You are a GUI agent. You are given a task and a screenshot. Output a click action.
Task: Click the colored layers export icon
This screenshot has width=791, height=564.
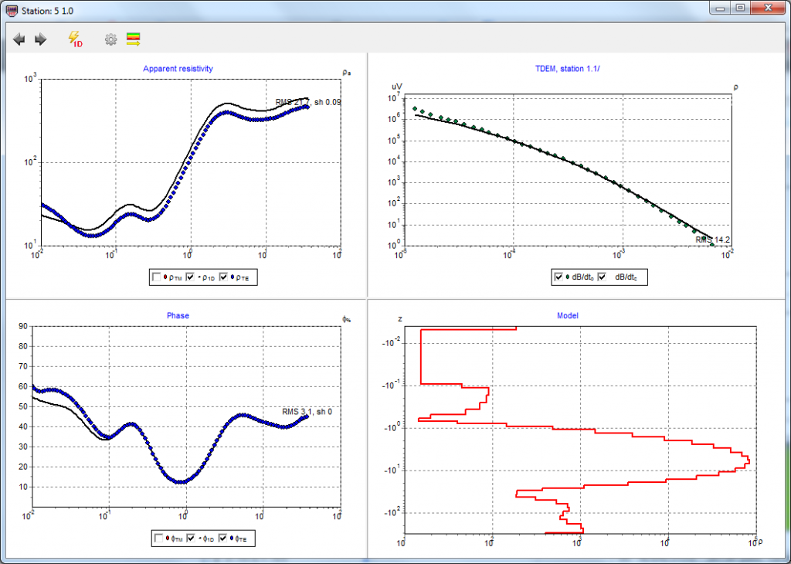tap(133, 39)
